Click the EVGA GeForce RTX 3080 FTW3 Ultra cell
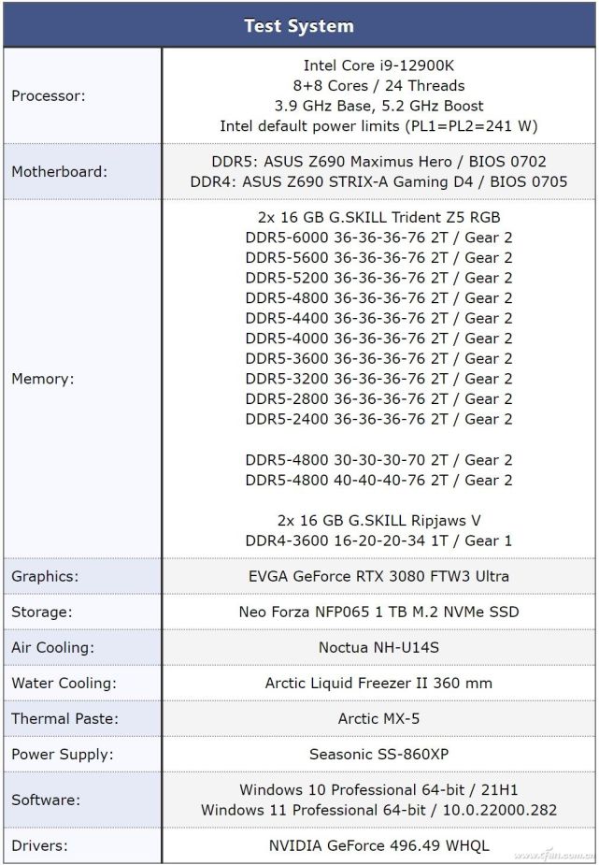The height and width of the screenshot is (865, 599). [378, 576]
